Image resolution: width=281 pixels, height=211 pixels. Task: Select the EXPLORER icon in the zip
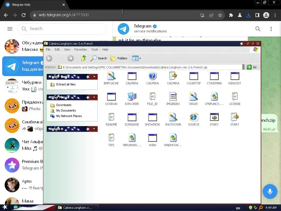[x=132, y=97]
